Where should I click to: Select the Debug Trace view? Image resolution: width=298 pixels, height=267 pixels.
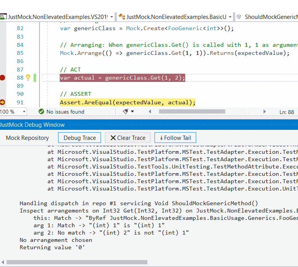[x=80, y=138]
